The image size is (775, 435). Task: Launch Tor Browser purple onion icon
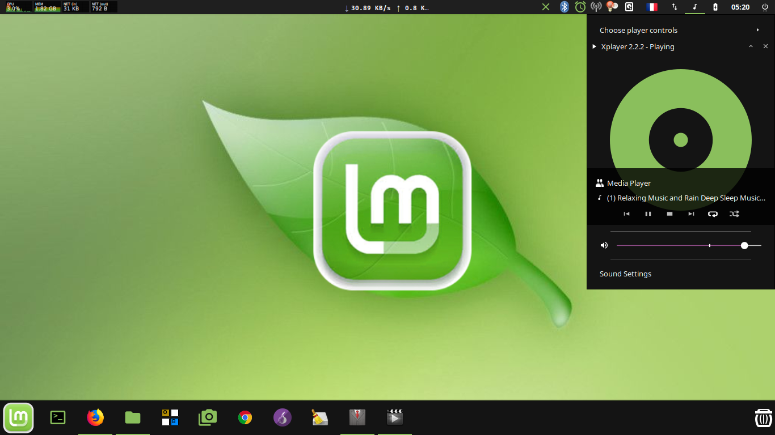click(283, 417)
